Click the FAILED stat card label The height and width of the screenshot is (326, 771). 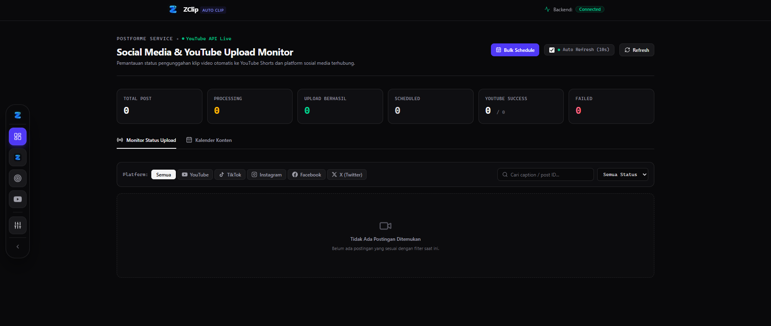pos(584,98)
